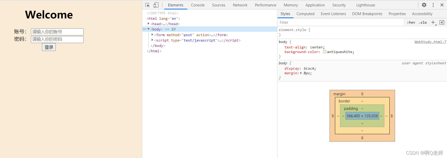Click the user agent stylesheet label
Image resolution: width=447 pixels, height=158 pixels.
(424, 63)
